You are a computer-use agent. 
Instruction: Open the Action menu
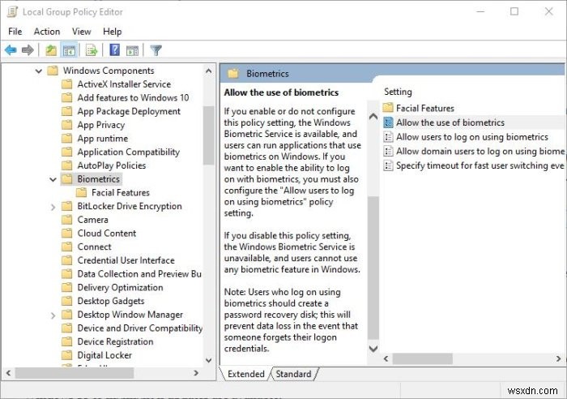[x=47, y=32]
